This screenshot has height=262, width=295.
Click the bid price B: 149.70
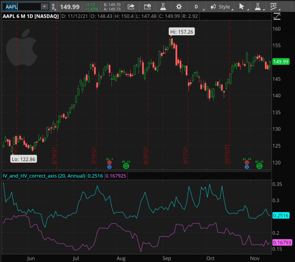pos(112,5)
